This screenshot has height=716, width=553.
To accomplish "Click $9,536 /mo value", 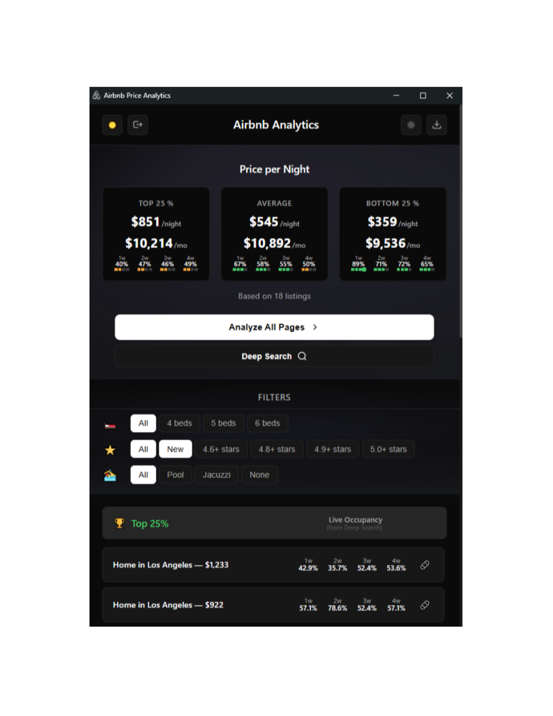I will click(392, 243).
